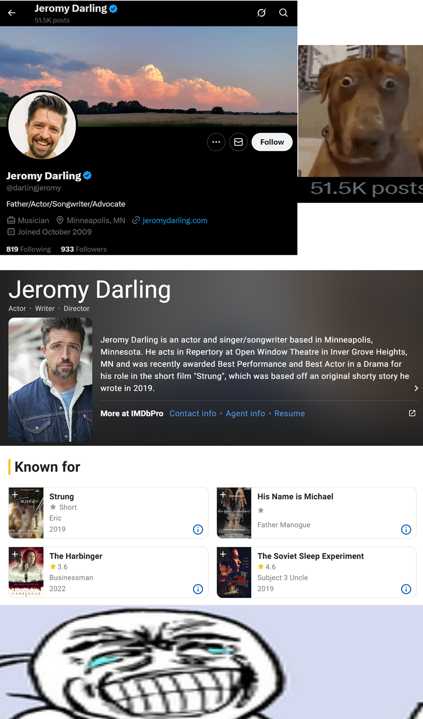Image resolution: width=423 pixels, height=719 pixels.
Task: View the 933 Followers list
Action: click(84, 249)
